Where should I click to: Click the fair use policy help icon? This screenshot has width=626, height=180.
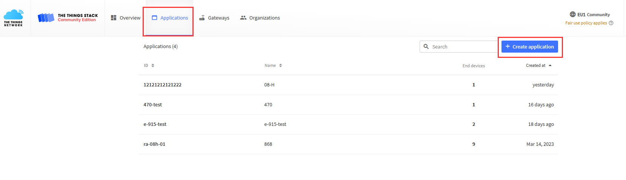tap(611, 23)
